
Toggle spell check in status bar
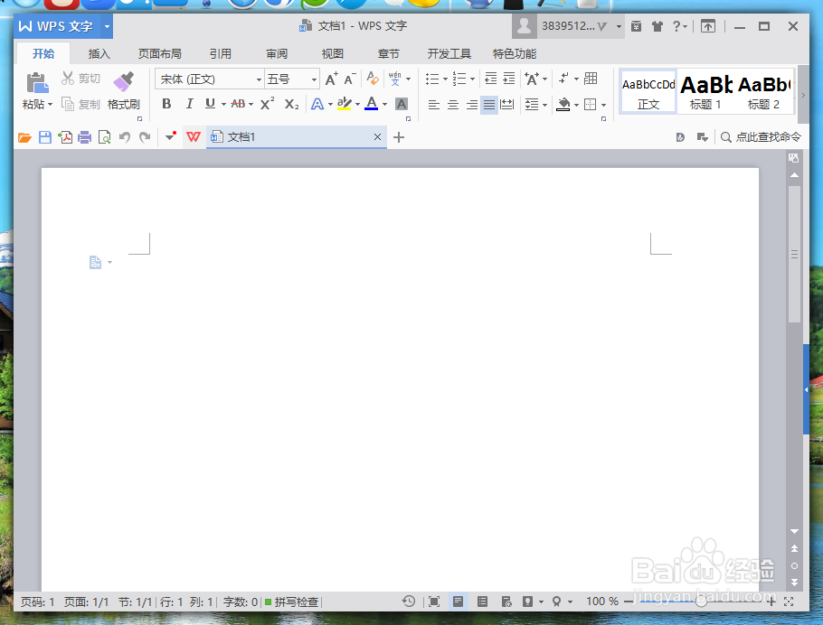(292, 602)
